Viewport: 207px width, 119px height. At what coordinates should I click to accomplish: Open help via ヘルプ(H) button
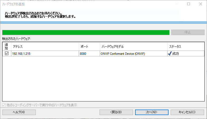point(19,112)
